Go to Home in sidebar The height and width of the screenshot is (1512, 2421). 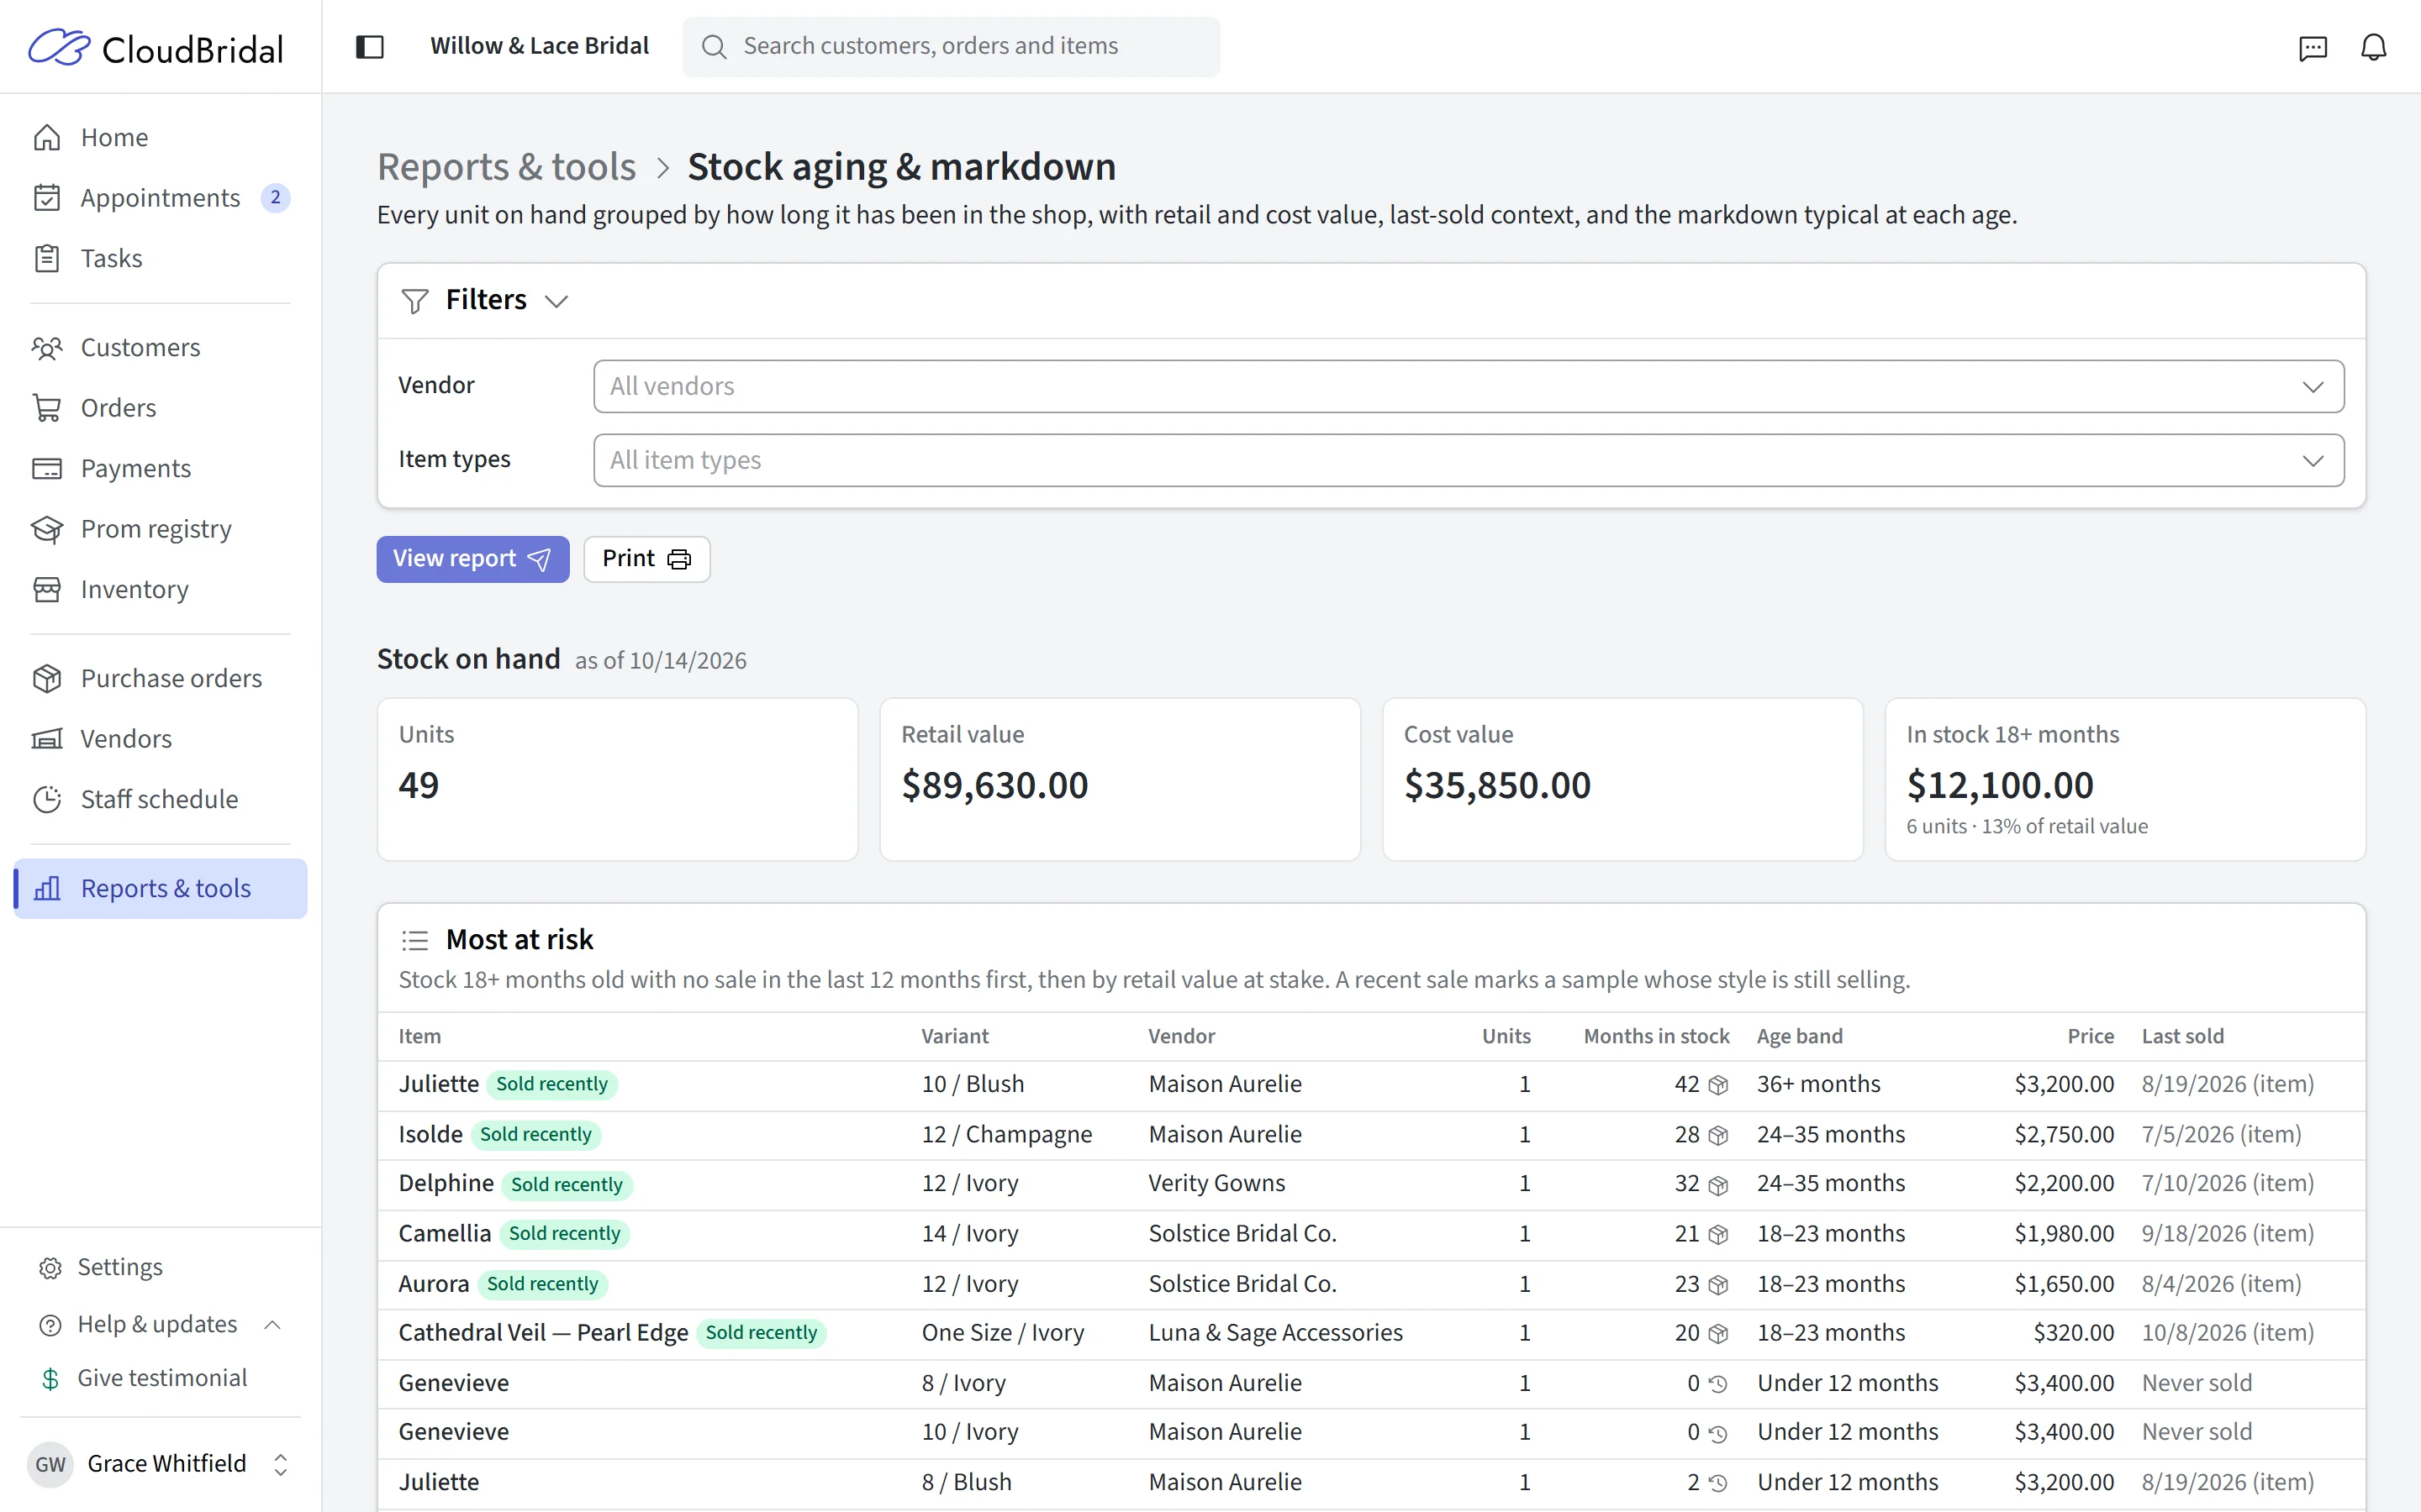(x=160, y=137)
